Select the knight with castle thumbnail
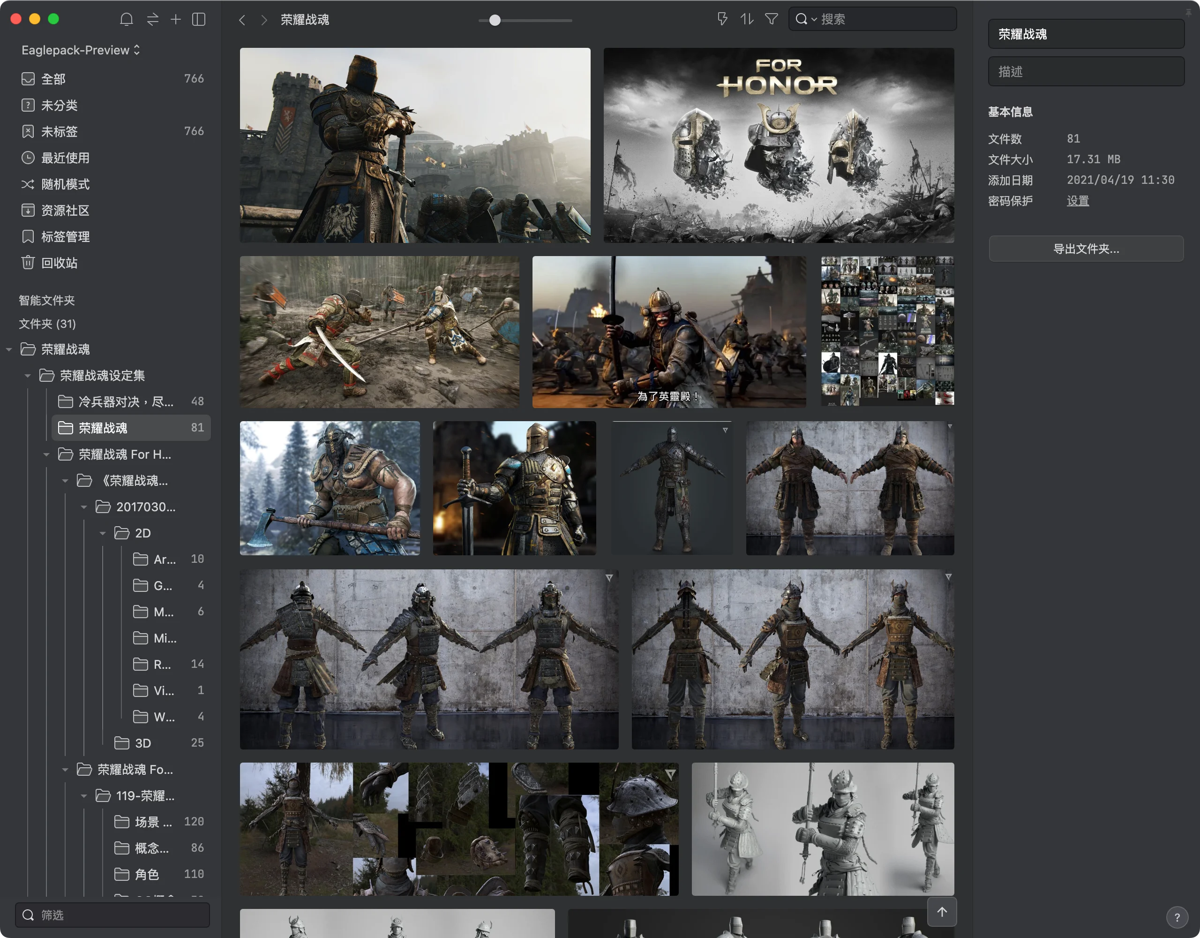 [x=415, y=145]
